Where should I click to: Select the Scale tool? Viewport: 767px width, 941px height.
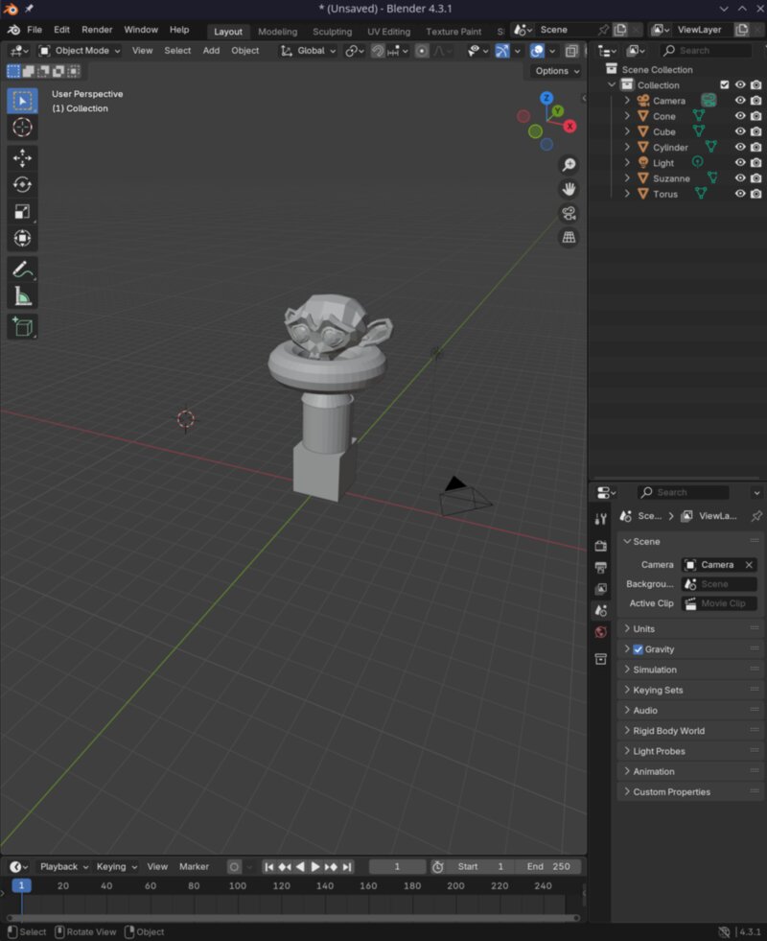(x=23, y=211)
